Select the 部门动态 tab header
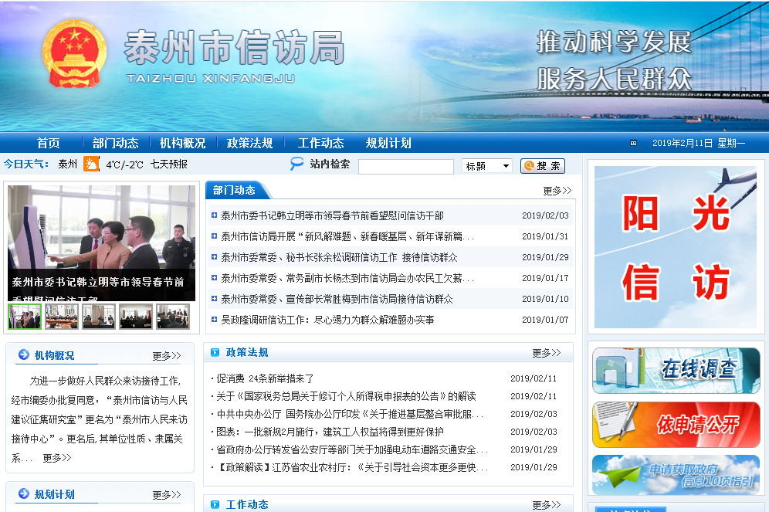Image resolution: width=769 pixels, height=512 pixels. click(x=234, y=190)
